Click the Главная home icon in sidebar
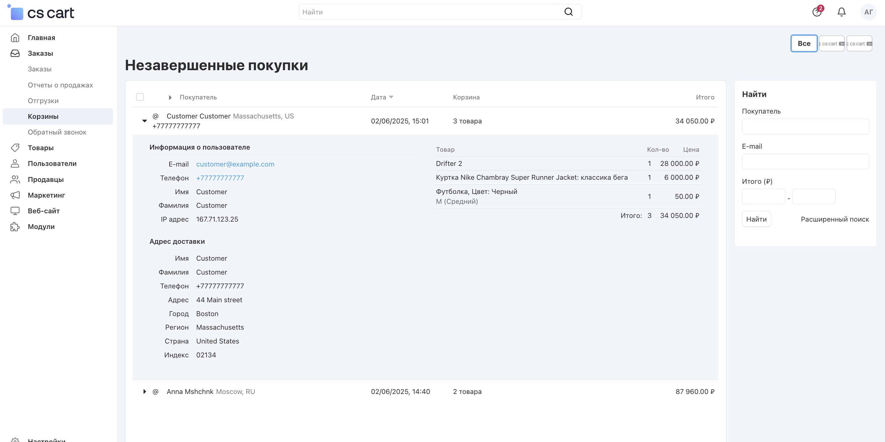885x442 pixels. 15,38
